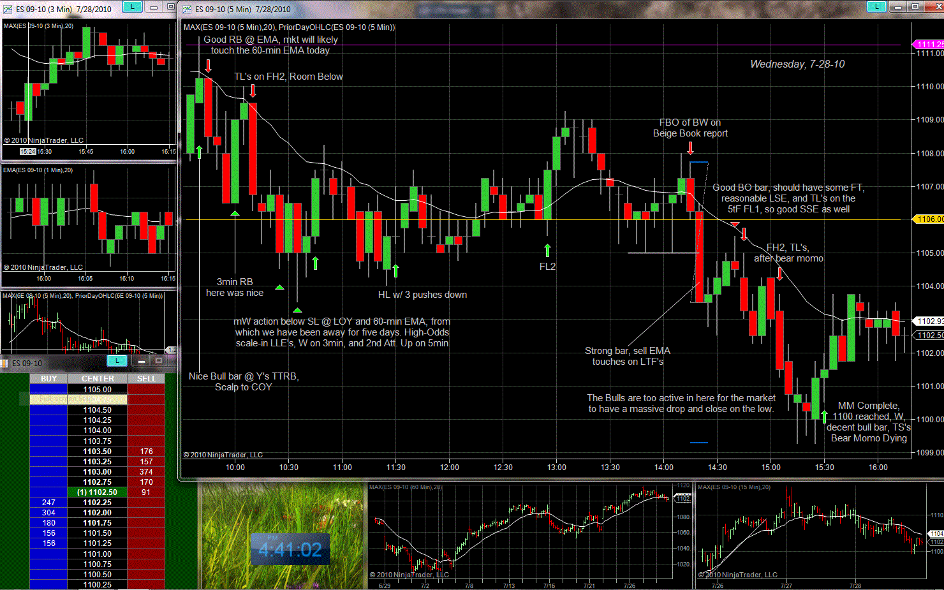
Task: Select the red down arrow under TL's on FH2
Action: [x=253, y=91]
